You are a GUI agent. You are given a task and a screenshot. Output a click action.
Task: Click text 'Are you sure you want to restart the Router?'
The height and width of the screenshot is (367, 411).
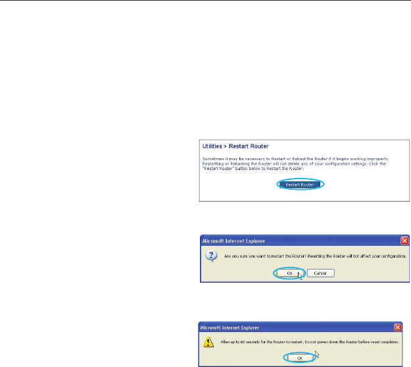tap(265, 256)
